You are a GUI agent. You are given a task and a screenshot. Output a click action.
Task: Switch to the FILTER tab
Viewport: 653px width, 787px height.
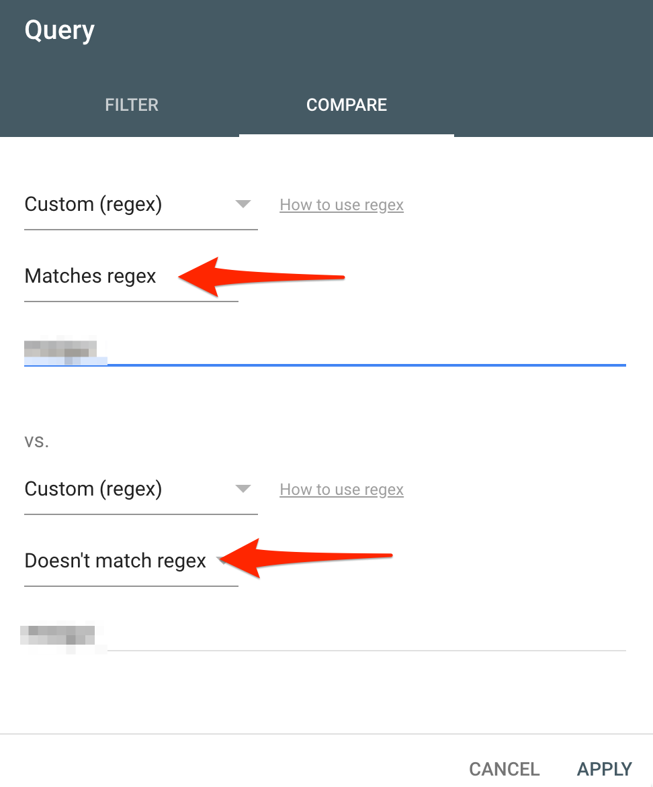(x=132, y=105)
